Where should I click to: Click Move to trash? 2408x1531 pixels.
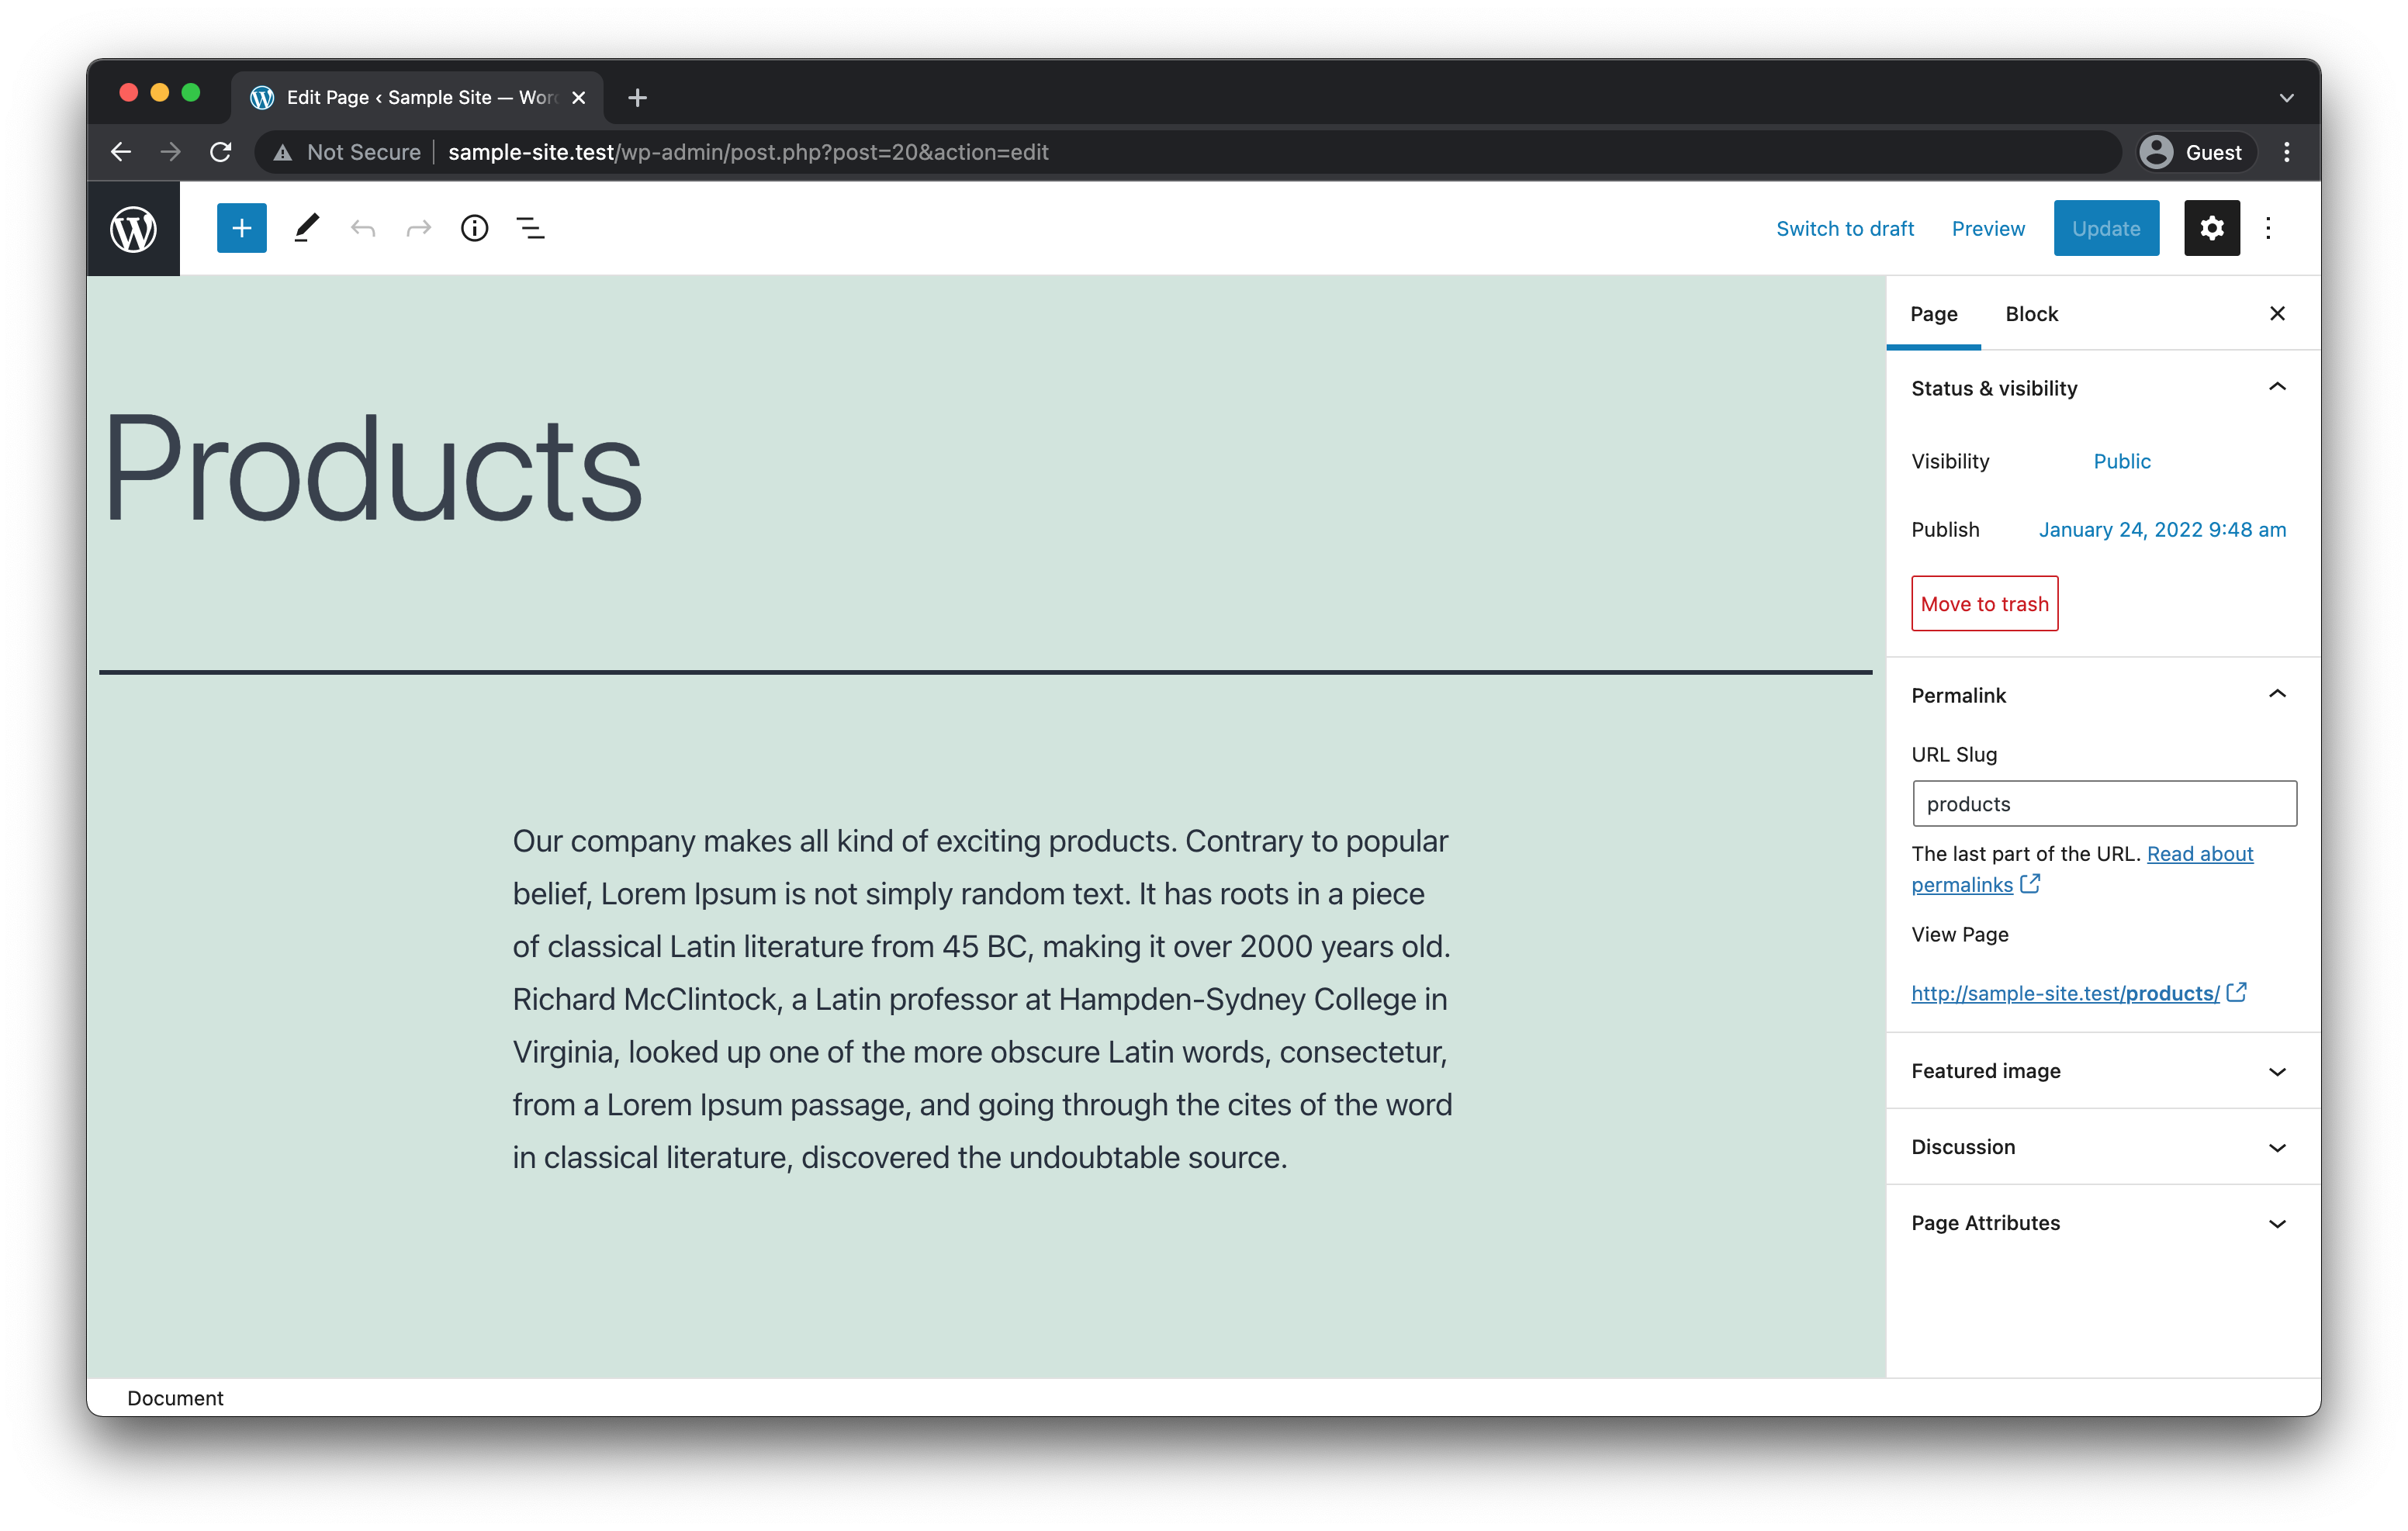point(1984,603)
